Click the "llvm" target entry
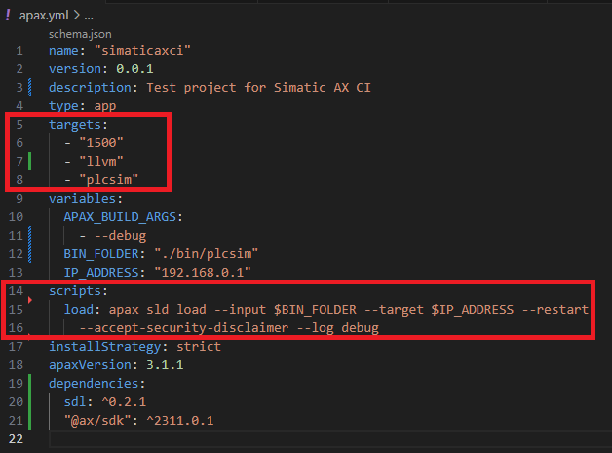The width and height of the screenshot is (612, 453). coord(101,161)
